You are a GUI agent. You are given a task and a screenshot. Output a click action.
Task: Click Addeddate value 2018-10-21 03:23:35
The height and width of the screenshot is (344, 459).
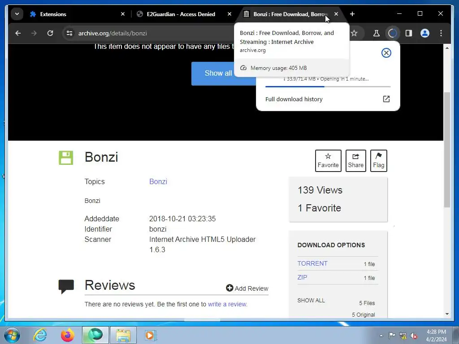182,219
